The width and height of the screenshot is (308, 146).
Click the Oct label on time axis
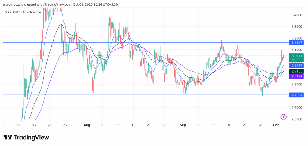pos(276,125)
